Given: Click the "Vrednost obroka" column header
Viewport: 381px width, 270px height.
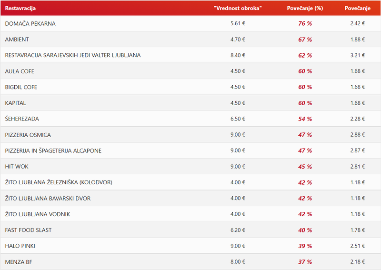Looking at the screenshot, I should pos(238,8).
